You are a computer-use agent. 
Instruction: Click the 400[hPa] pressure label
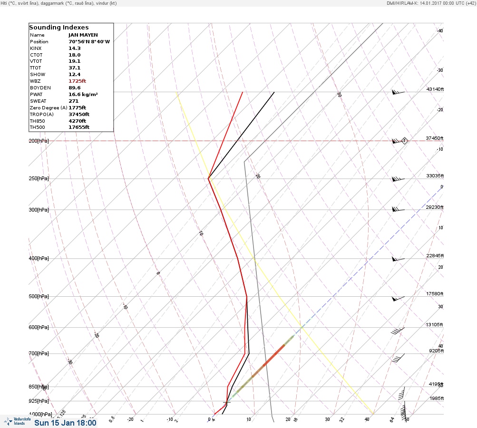coord(39,258)
